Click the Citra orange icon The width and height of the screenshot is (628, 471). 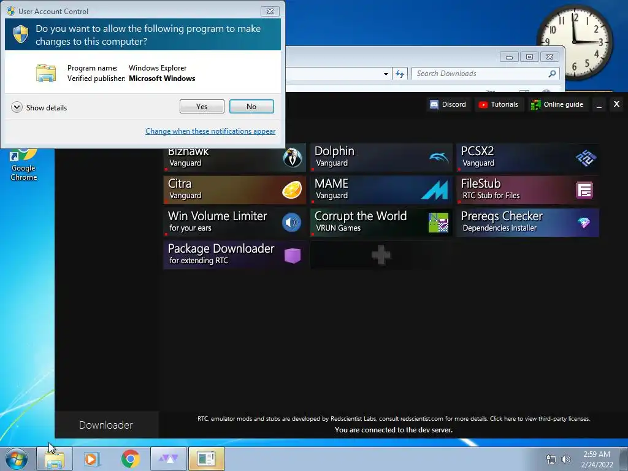[x=292, y=190]
